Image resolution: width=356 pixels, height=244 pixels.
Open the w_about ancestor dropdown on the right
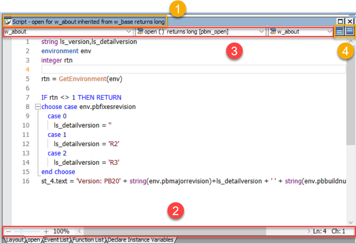(x=329, y=31)
